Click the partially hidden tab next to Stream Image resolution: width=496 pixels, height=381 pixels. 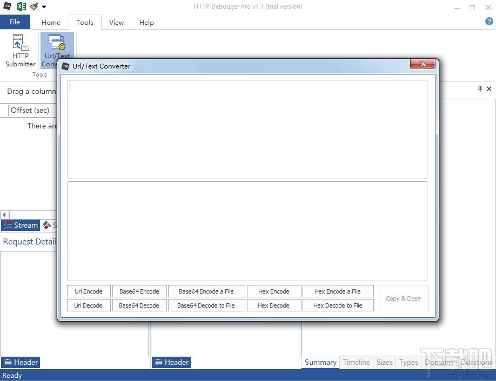pyautogui.click(x=50, y=225)
